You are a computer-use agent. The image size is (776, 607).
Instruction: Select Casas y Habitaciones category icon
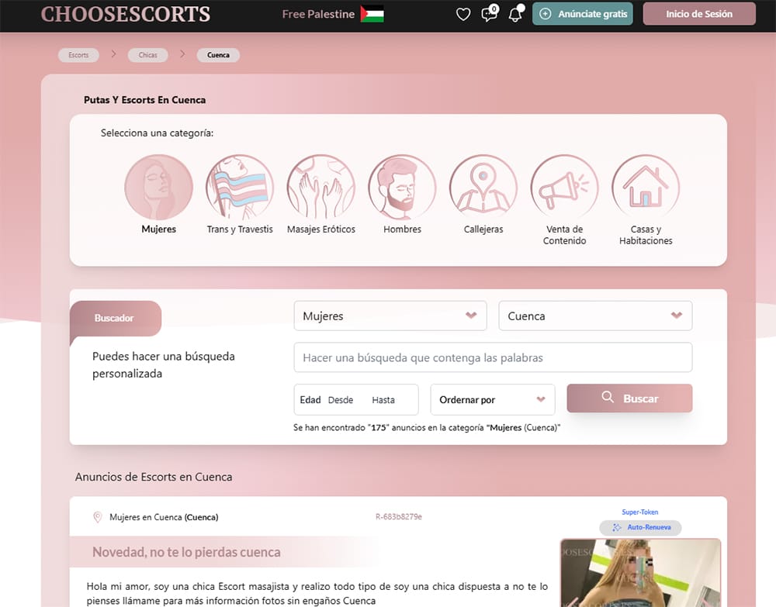tap(646, 188)
